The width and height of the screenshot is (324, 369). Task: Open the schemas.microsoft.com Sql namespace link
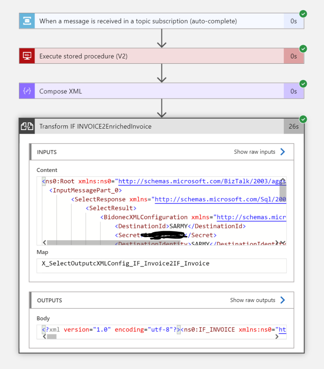click(x=220, y=199)
